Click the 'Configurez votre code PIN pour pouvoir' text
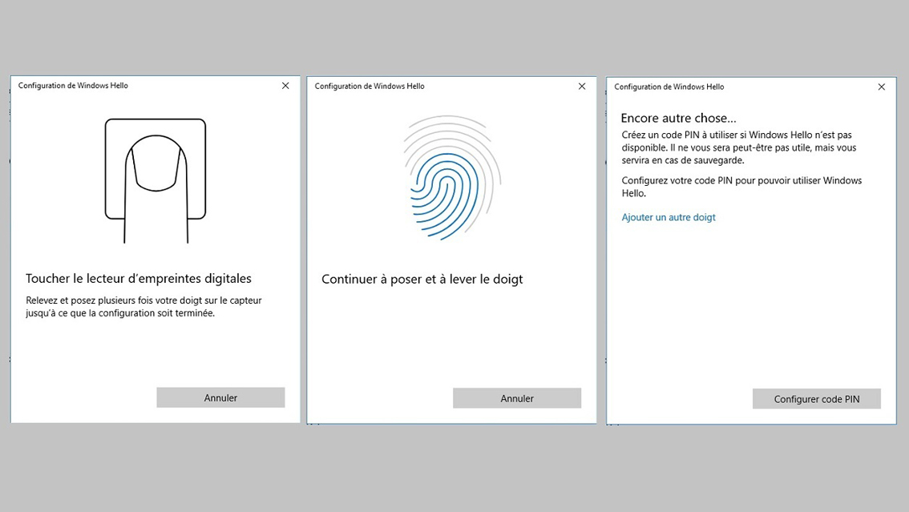 coord(741,187)
